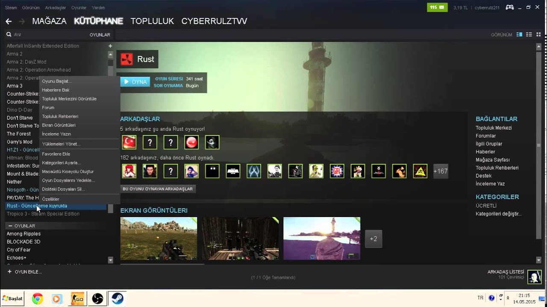
Task: Click OYUN EKLE at bottom left
Action: pos(24,272)
